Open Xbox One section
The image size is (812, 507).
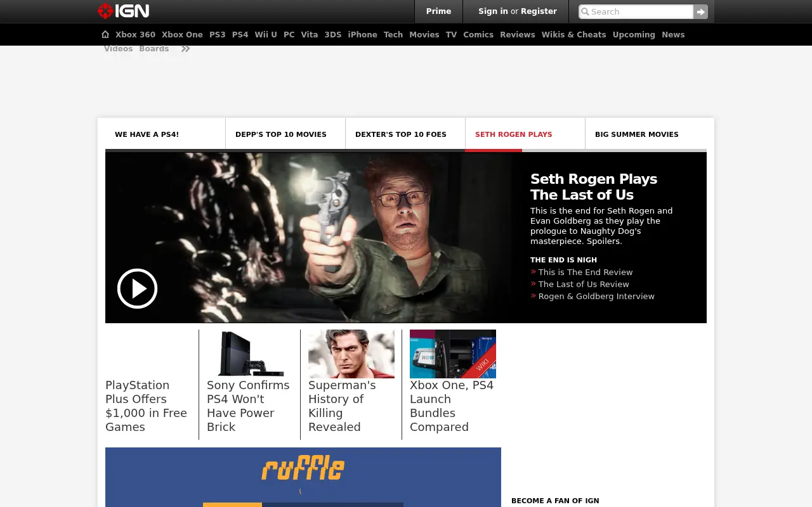coord(182,35)
